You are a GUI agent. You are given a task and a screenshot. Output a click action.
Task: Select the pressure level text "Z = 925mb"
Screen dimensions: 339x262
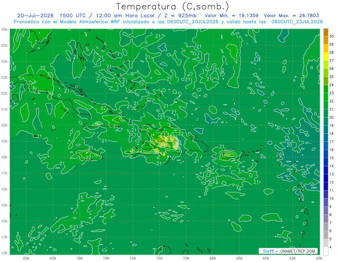click(180, 16)
